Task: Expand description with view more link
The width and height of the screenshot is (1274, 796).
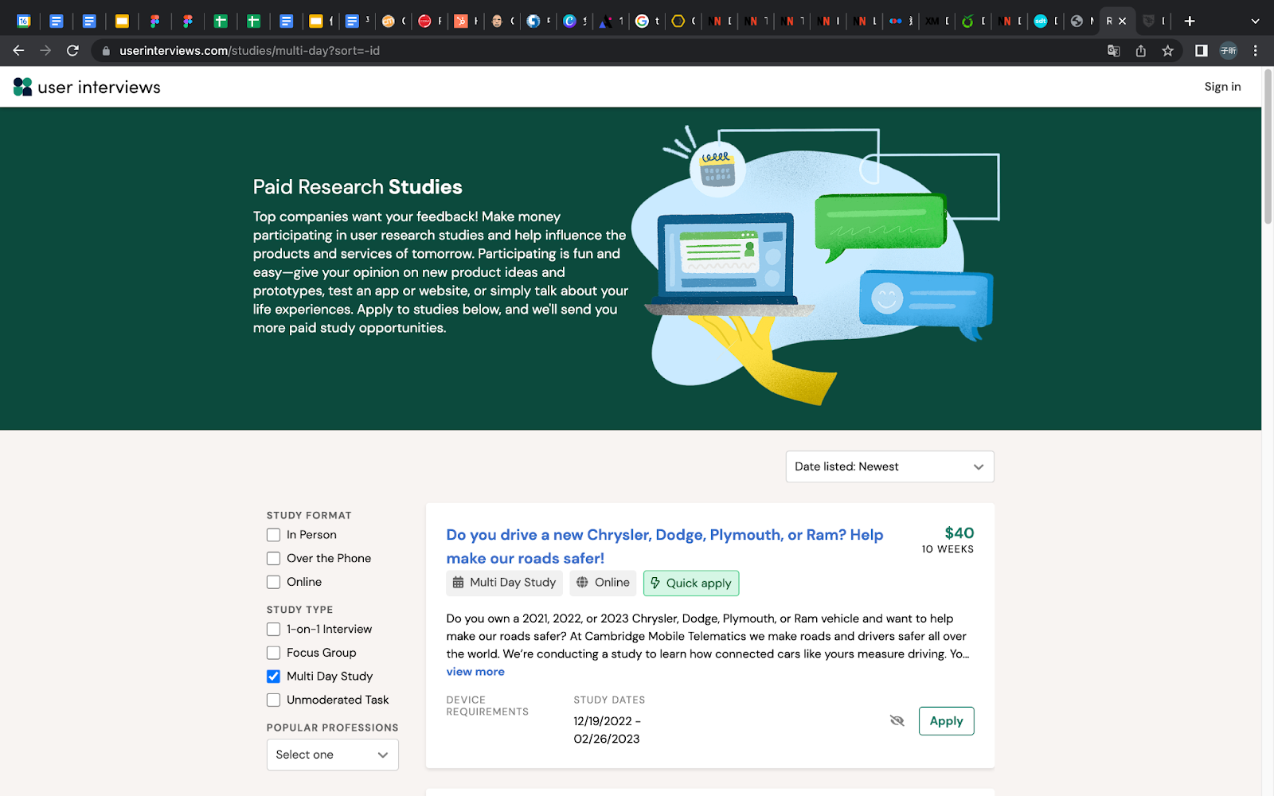Action: tap(475, 672)
